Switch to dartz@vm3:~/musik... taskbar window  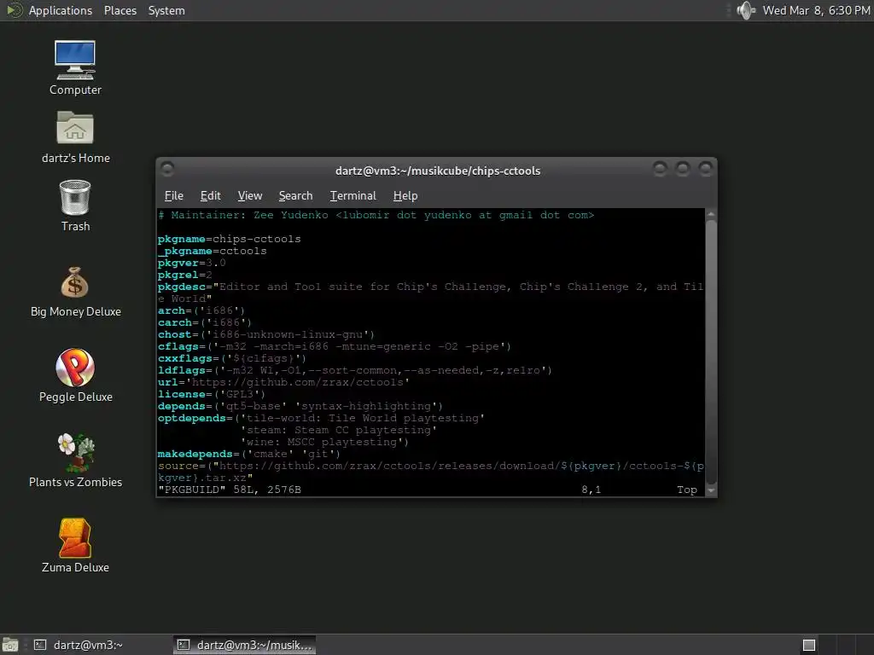[x=244, y=645]
